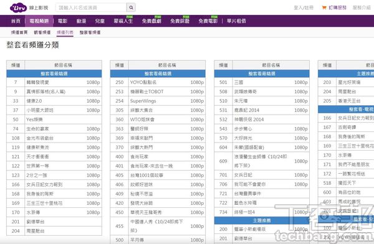Click channel 171 我們不能是朋友 entry

click(x=346, y=165)
